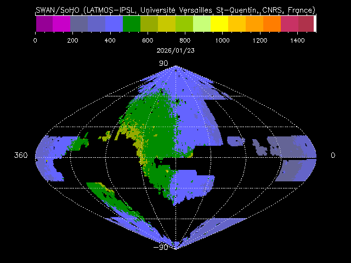Click the dark orange colorbar swatch
This screenshot has width=351, height=263.
[272, 24]
